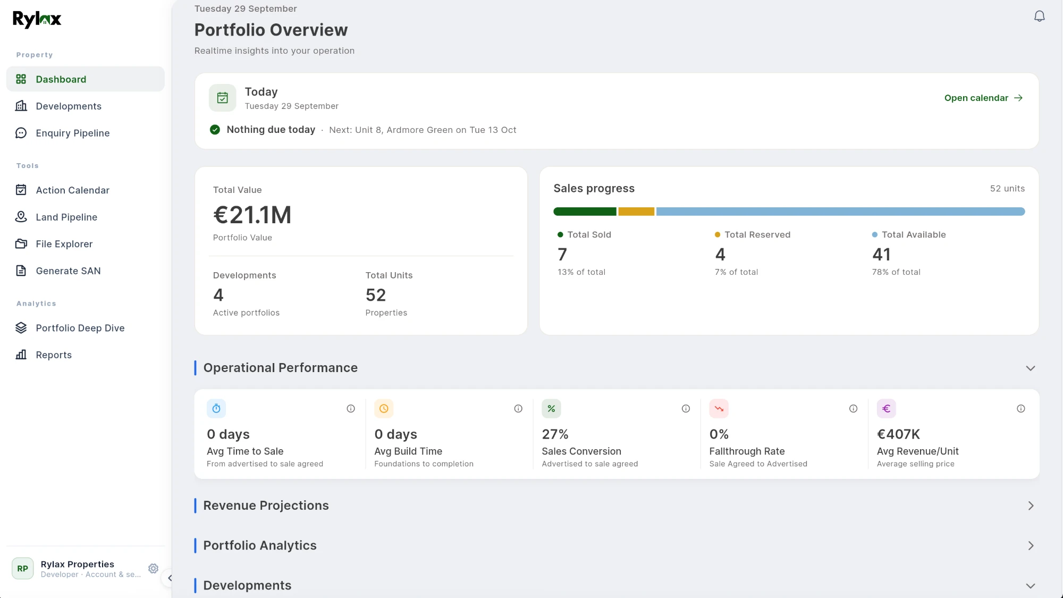The width and height of the screenshot is (1063, 598).
Task: Click the Dashboard grid icon
Action: (21, 79)
